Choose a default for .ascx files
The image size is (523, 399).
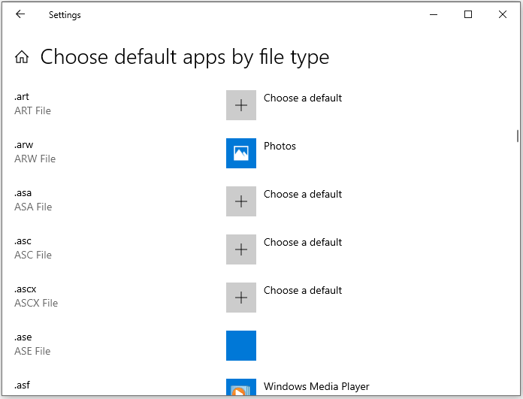pyautogui.click(x=303, y=290)
